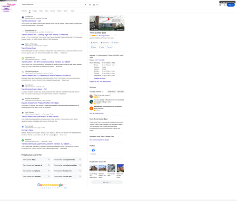Click the phone number link in knowledge panel

(x=99, y=60)
